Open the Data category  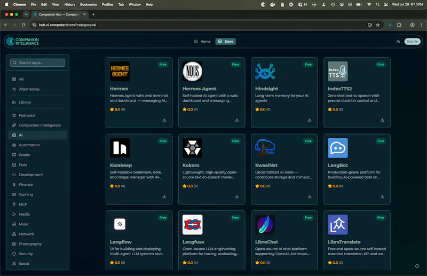pos(37,165)
